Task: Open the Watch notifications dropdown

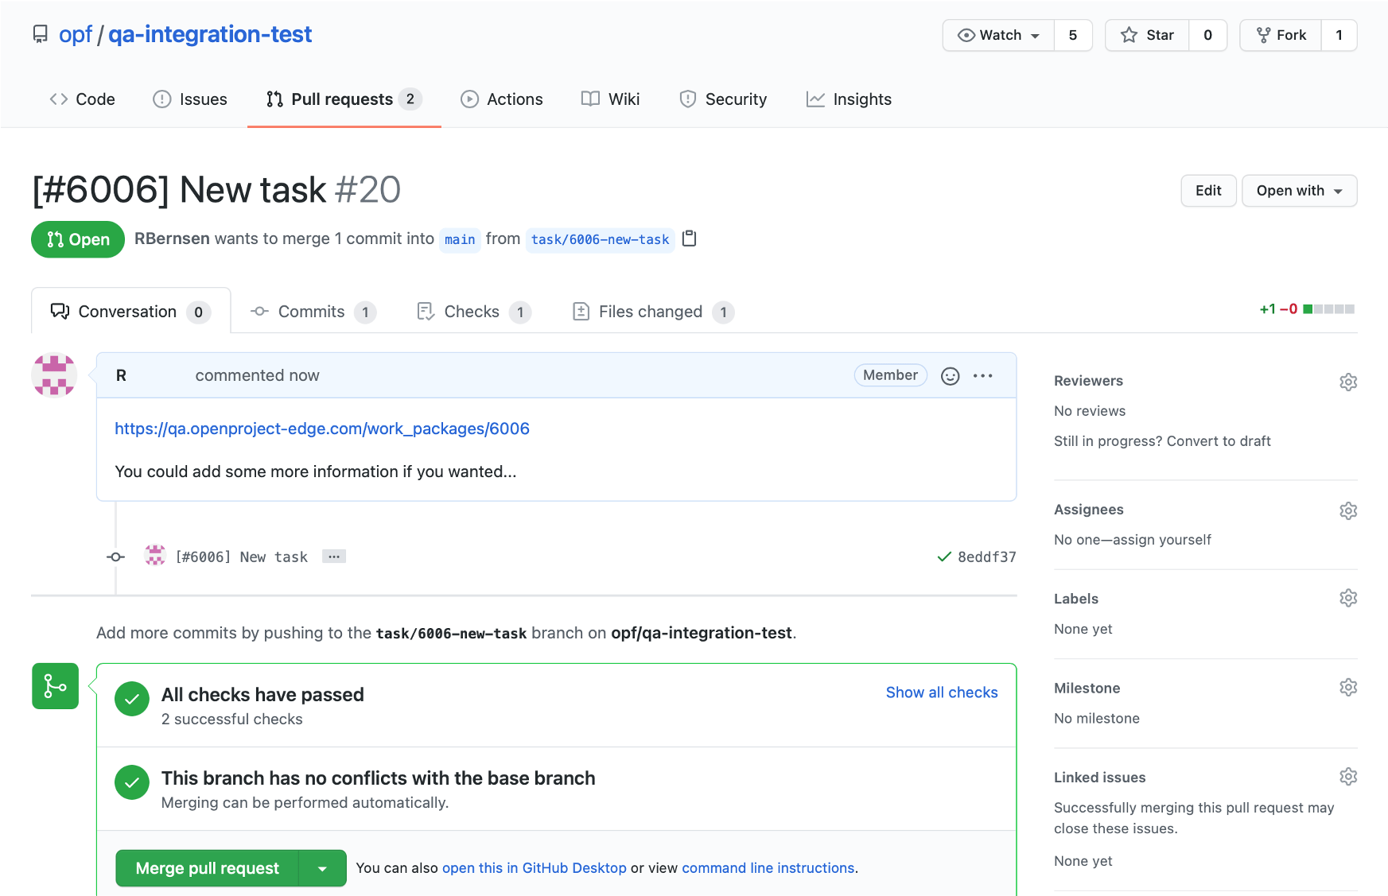Action: 999,35
